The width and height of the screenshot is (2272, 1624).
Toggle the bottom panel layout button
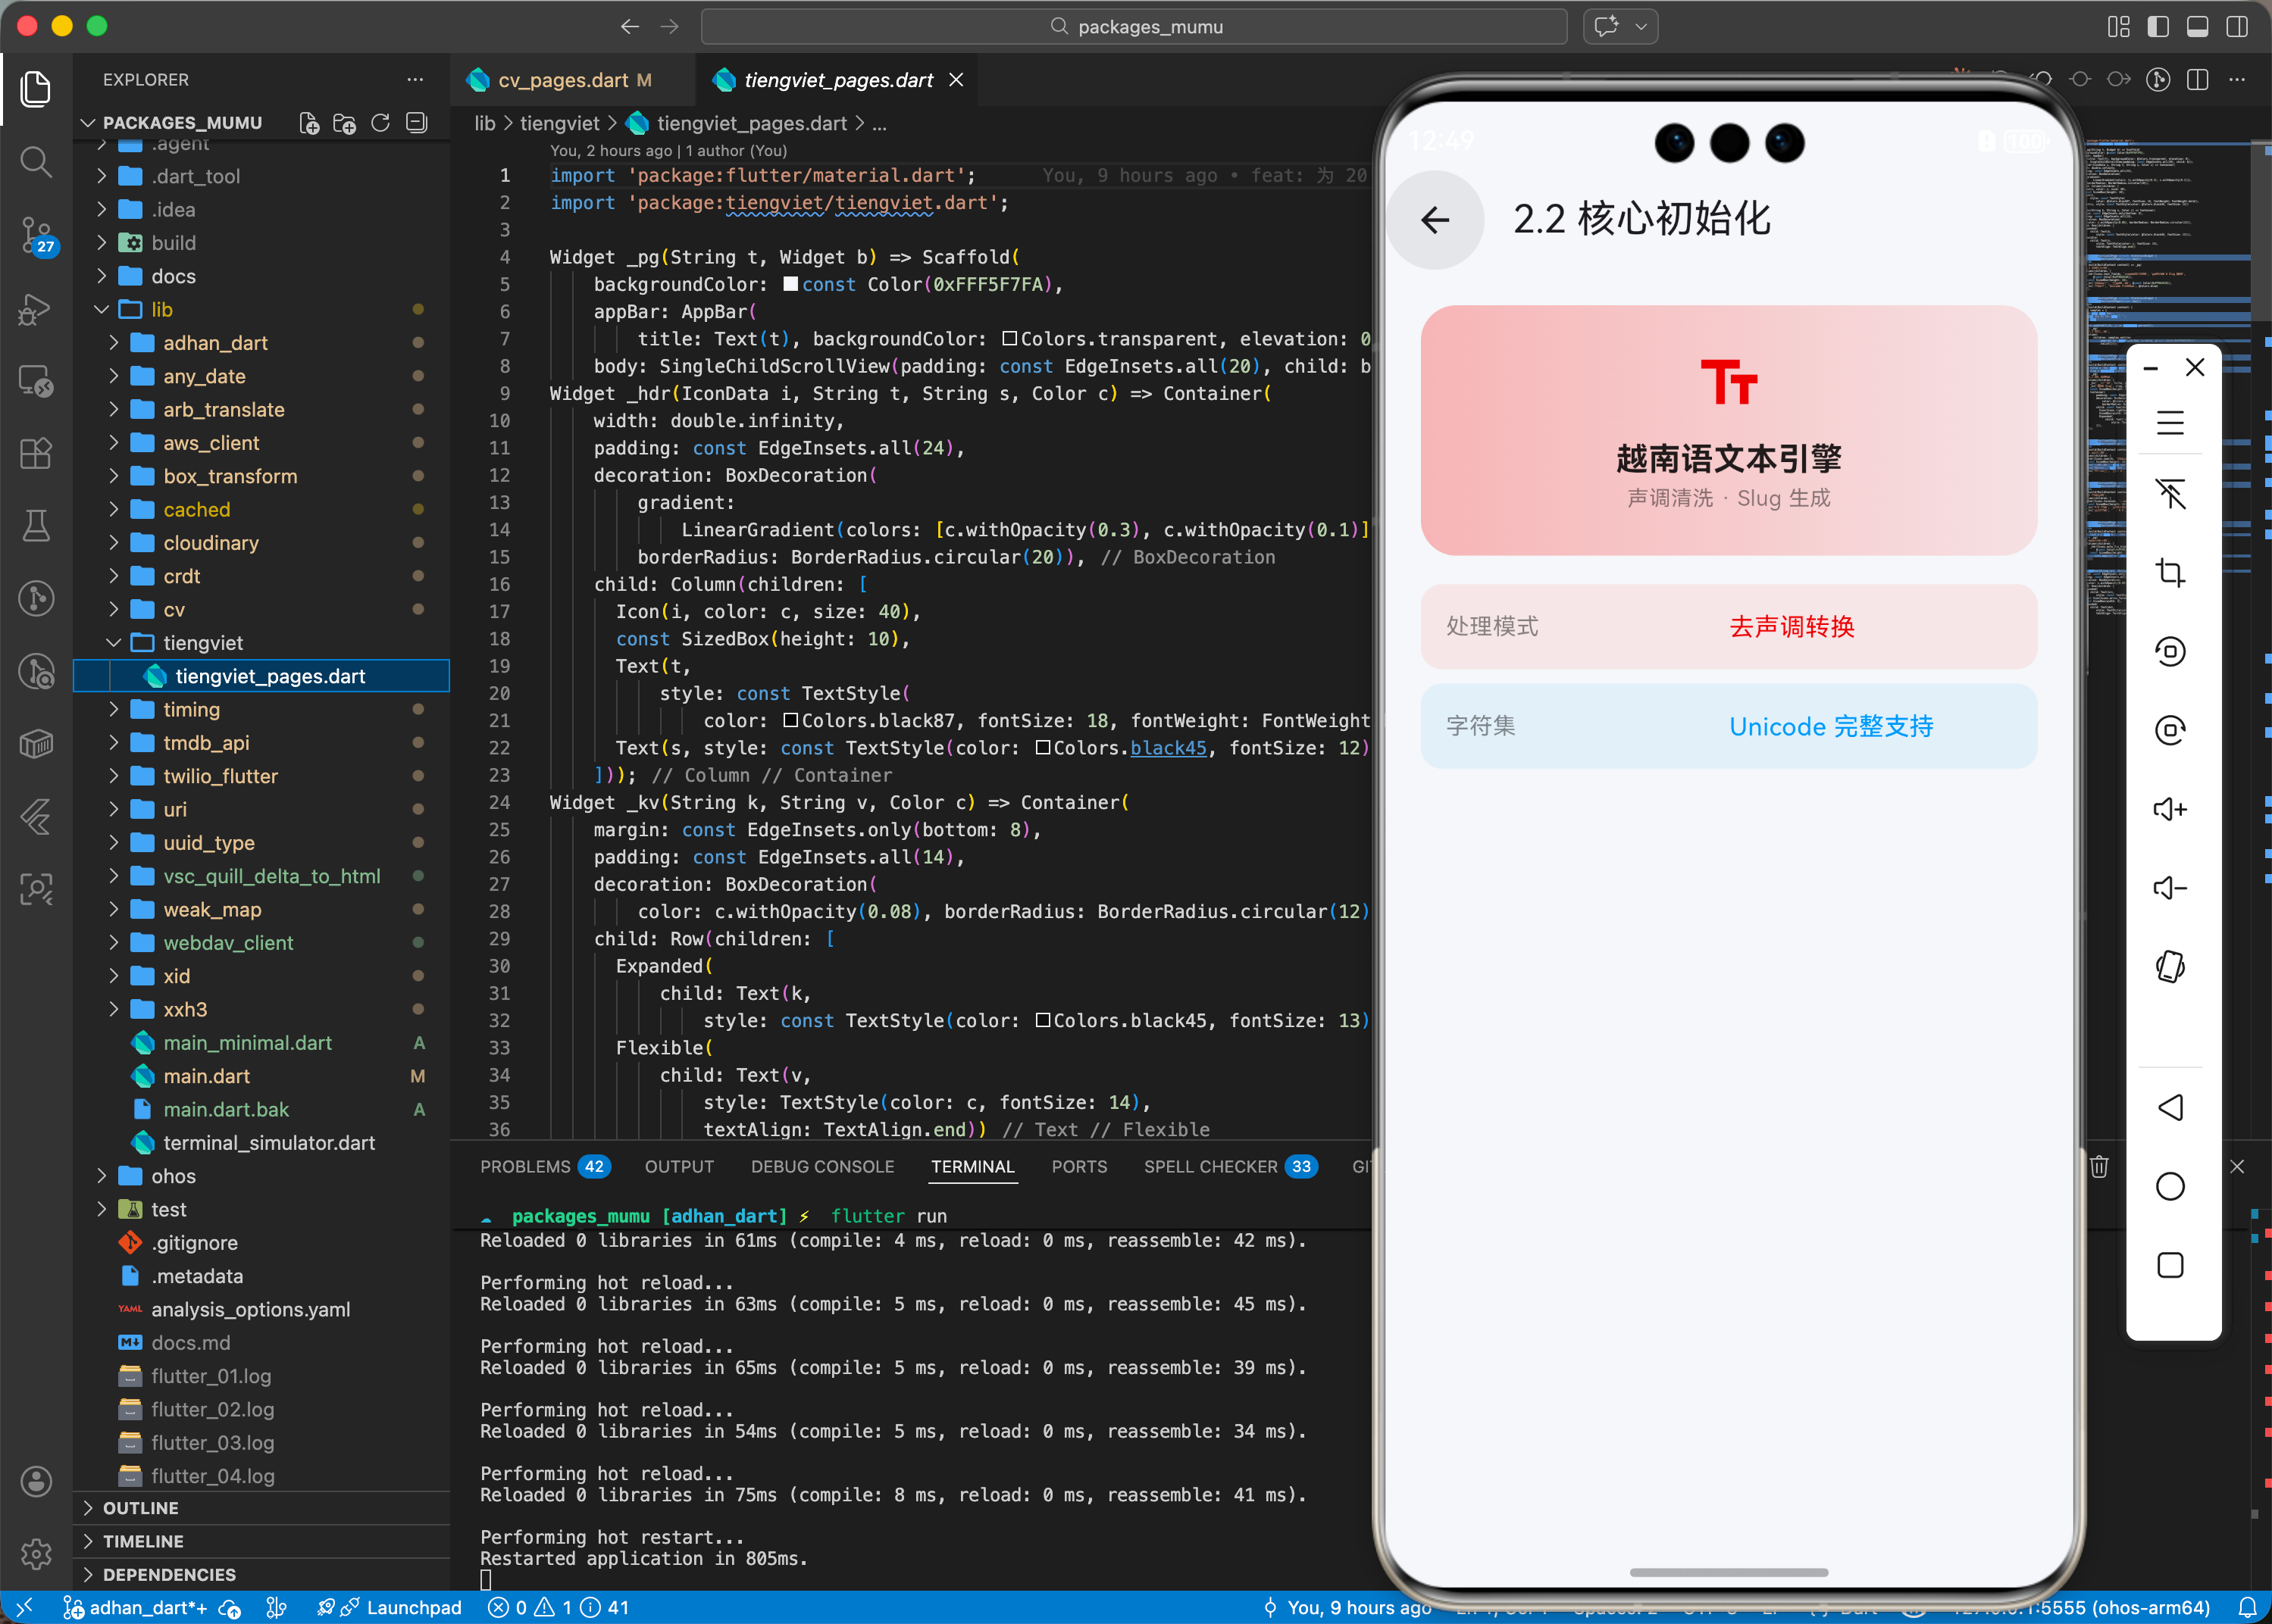pyautogui.click(x=2197, y=27)
